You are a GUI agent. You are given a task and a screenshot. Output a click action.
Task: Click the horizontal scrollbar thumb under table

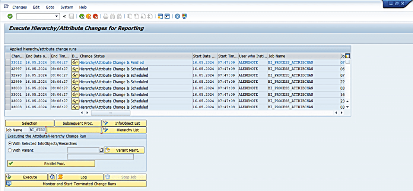pyautogui.click(x=110, y=113)
